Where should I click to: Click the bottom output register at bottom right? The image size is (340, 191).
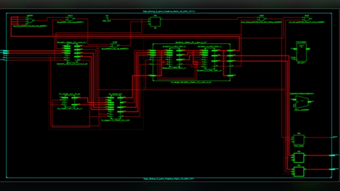(x=299, y=171)
